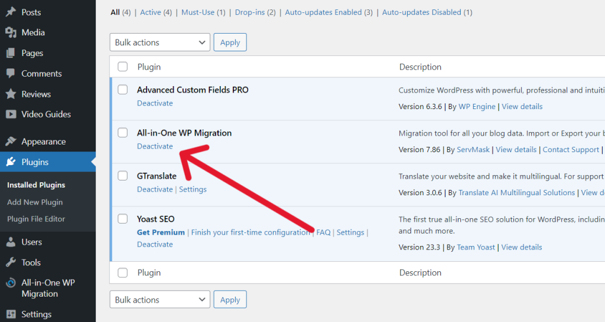Open the Comments menu

point(41,74)
